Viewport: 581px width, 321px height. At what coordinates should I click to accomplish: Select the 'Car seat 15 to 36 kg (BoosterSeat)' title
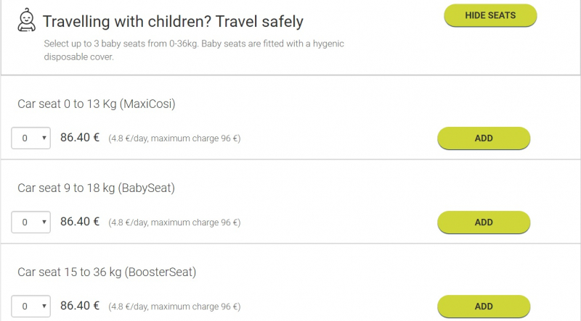tap(107, 272)
